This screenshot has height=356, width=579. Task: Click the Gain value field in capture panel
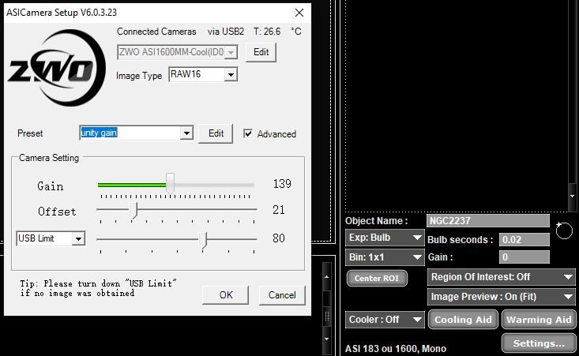(524, 257)
